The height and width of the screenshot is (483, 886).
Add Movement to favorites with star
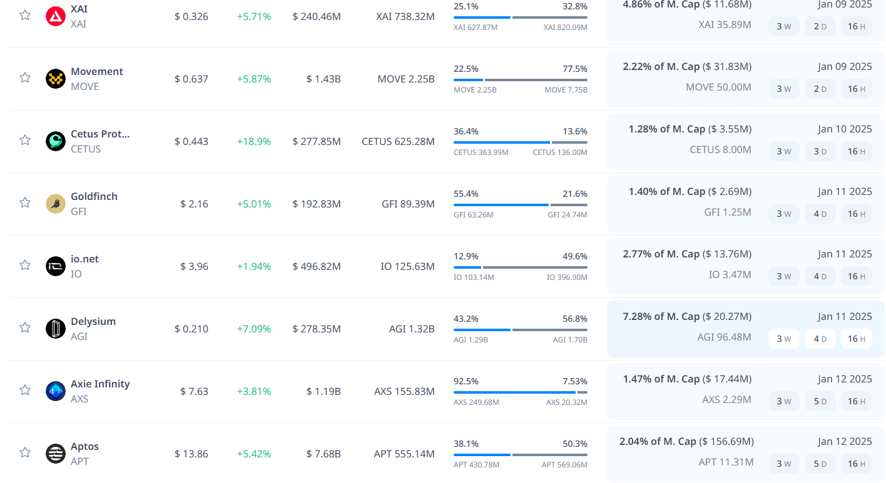pyautogui.click(x=25, y=77)
